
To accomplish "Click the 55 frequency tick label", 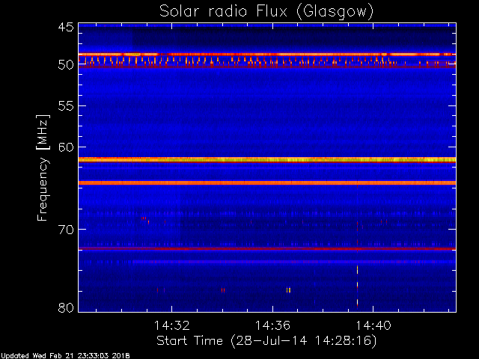I will coord(67,106).
